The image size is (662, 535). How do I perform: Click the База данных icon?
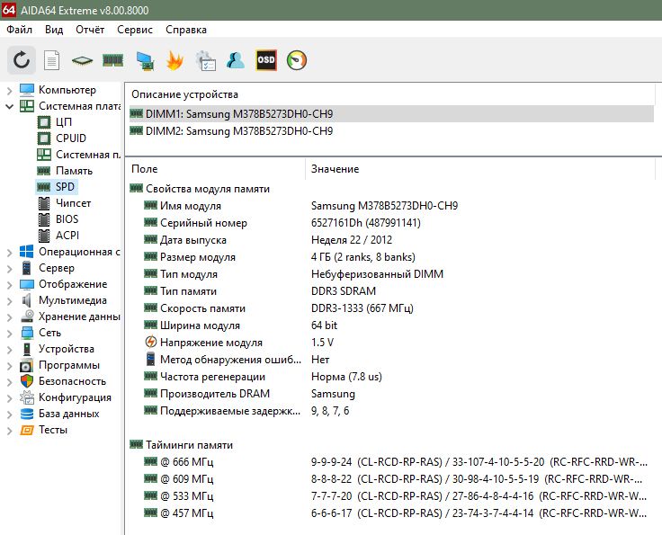[x=27, y=414]
